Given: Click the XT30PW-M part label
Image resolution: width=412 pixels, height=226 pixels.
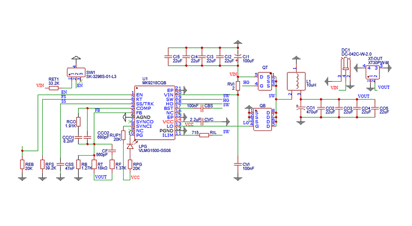Looking at the screenshot, I should click(379, 63).
